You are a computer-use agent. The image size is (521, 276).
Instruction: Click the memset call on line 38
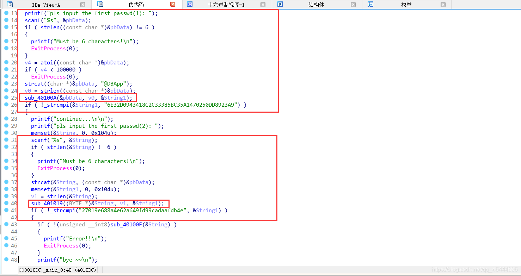tap(41, 189)
